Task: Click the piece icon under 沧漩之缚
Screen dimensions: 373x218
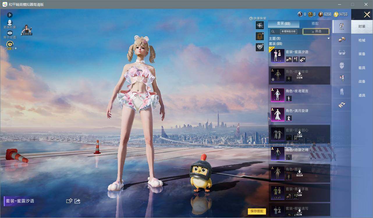Action: click(x=289, y=157)
